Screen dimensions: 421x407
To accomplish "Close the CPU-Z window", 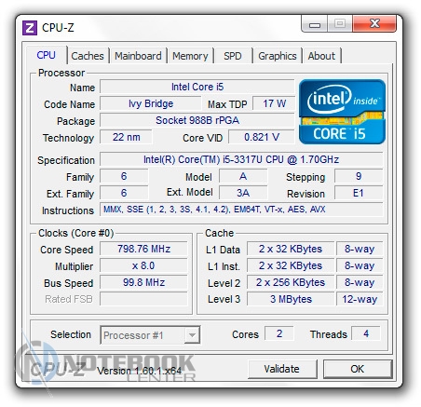I will pos(374,24).
